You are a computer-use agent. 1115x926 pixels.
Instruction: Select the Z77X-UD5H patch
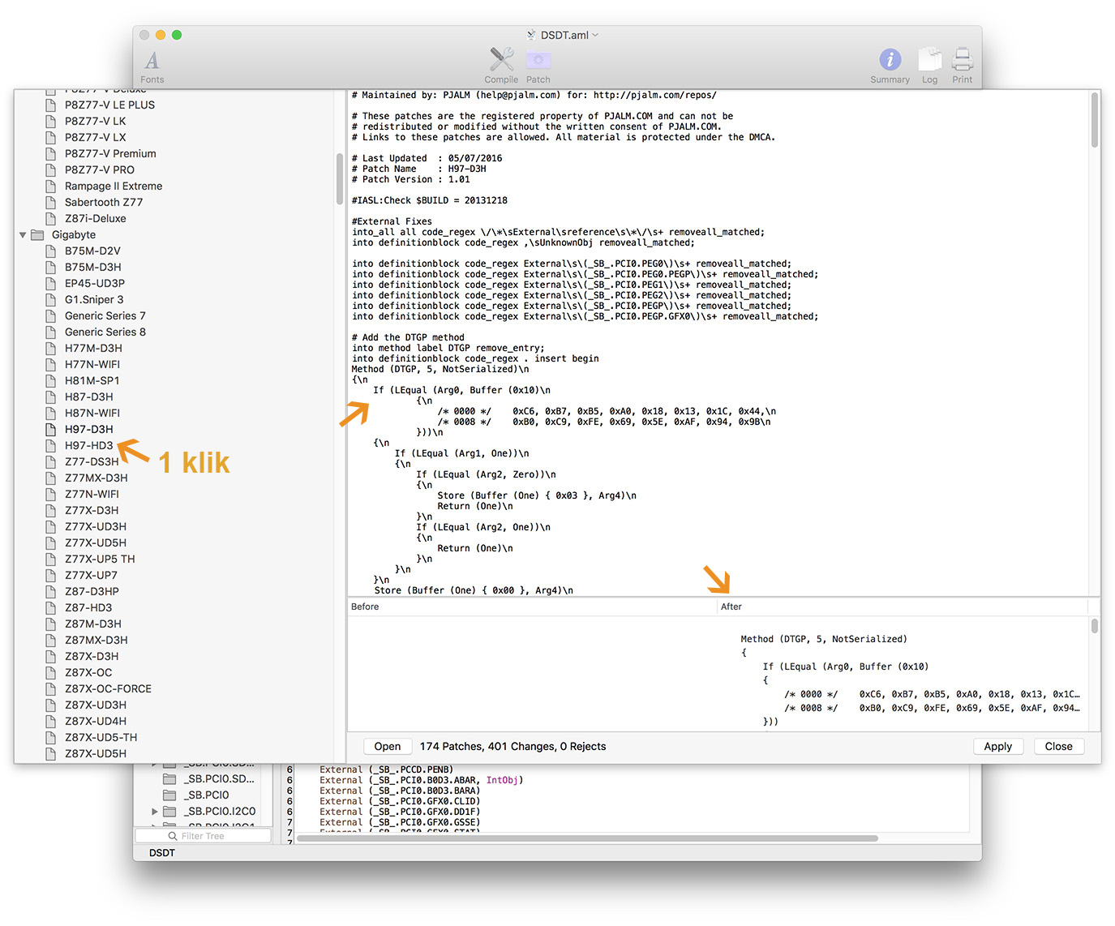pos(96,542)
